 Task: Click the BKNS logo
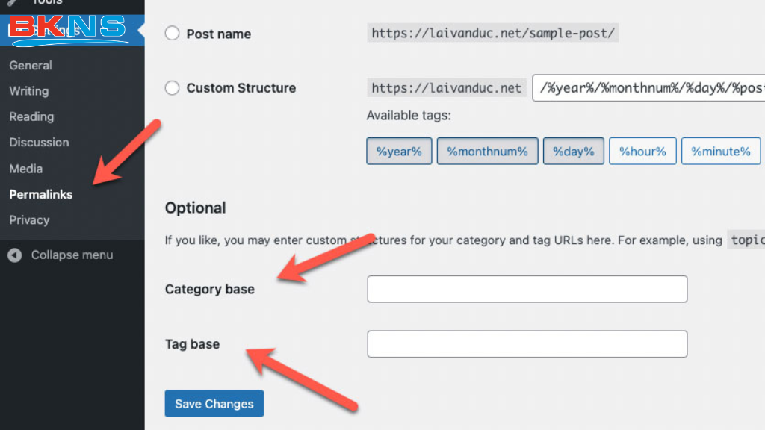(69, 28)
